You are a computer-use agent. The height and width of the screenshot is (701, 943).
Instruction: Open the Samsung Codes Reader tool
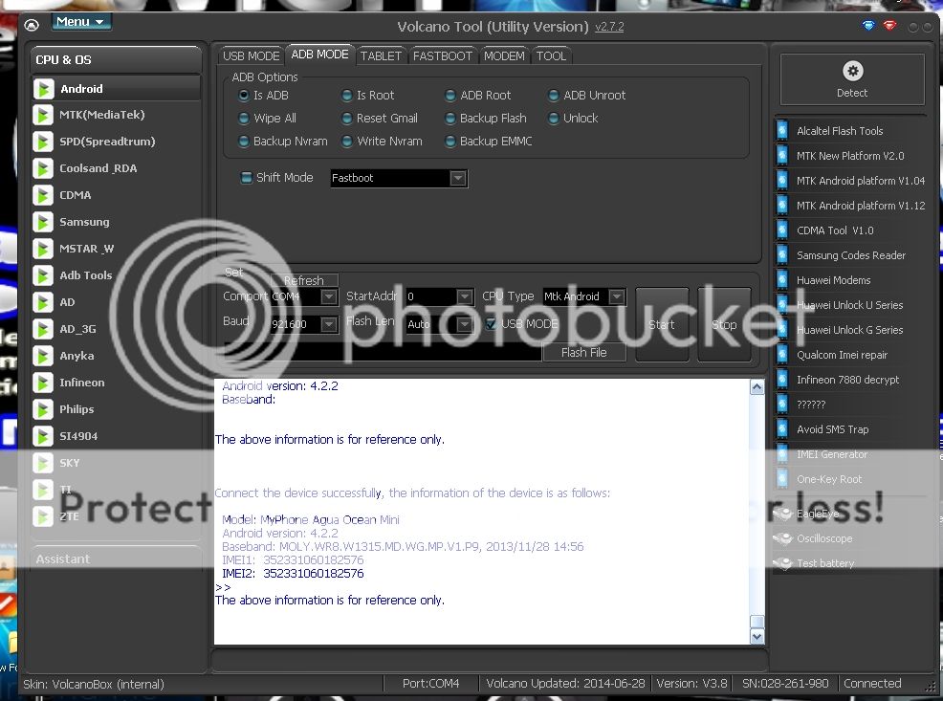(x=850, y=255)
